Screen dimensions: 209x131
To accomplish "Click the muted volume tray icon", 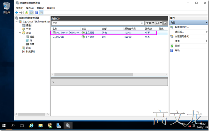I will click(189, 126).
